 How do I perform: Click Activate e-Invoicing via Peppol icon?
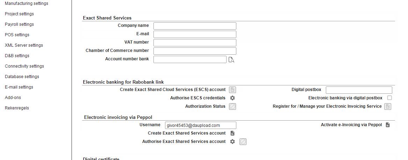pyautogui.click(x=387, y=125)
